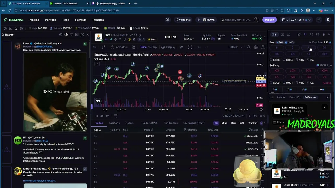This screenshot has height=188, width=335.
Task: Open the main settings gear in header
Action: point(319,20)
